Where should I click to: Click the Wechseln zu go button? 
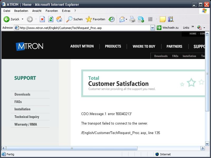coord(168,28)
